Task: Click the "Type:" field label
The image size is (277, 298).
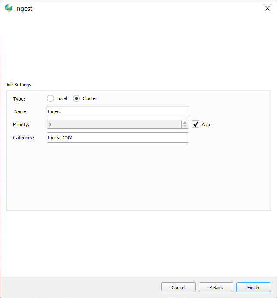Action: coord(19,98)
